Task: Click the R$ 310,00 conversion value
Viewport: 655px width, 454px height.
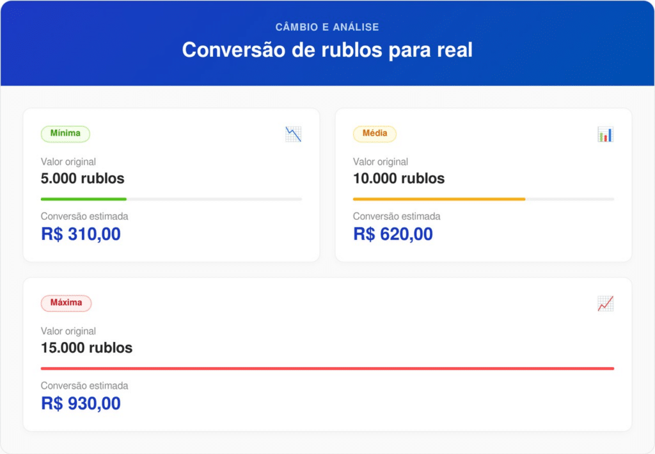Action: point(80,234)
